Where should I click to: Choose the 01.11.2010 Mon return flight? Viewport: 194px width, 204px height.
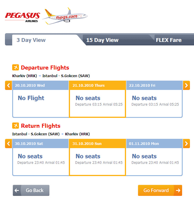coord(154,159)
